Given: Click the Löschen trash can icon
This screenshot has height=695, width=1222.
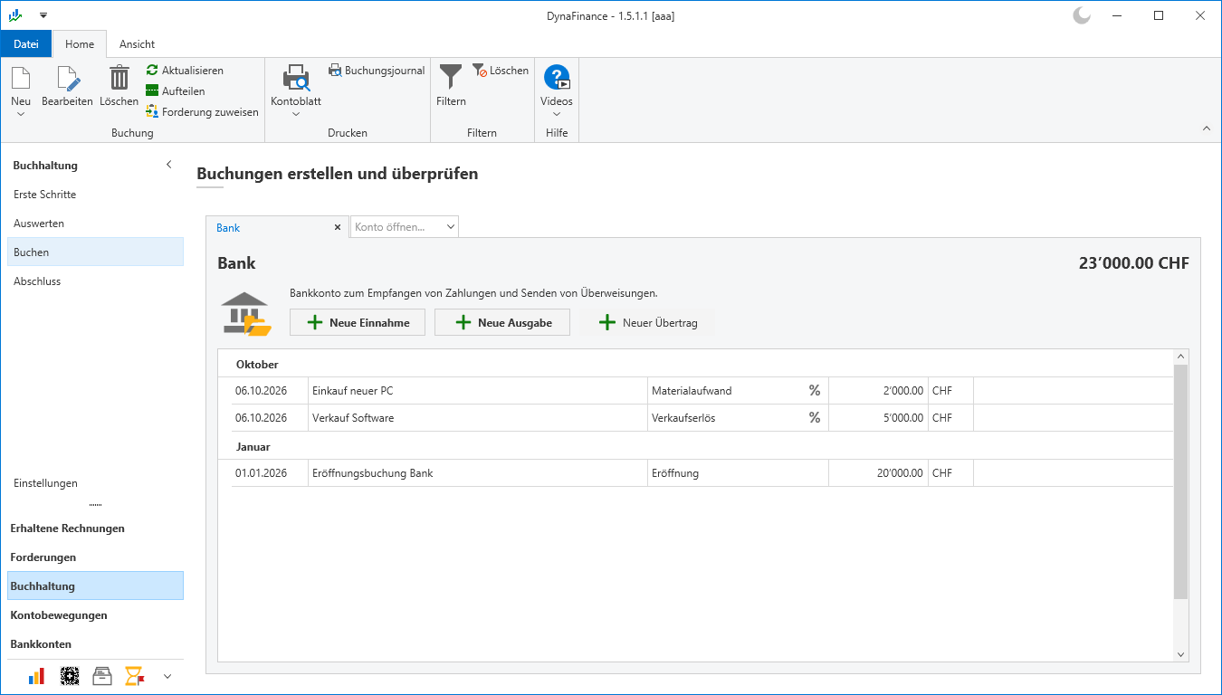Looking at the screenshot, I should coord(119,78).
